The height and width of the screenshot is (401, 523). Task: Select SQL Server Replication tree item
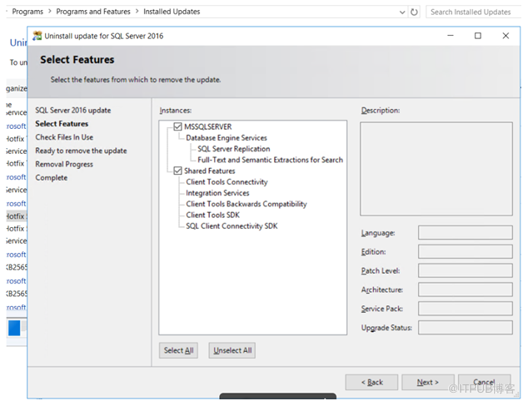click(233, 149)
